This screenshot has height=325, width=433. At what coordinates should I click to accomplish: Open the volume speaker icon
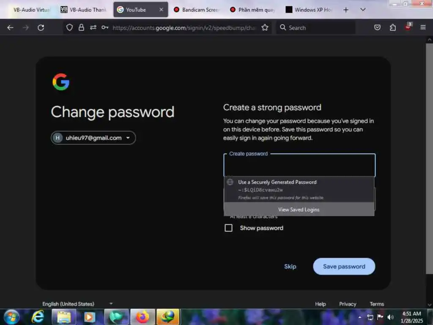pyautogui.click(x=390, y=317)
